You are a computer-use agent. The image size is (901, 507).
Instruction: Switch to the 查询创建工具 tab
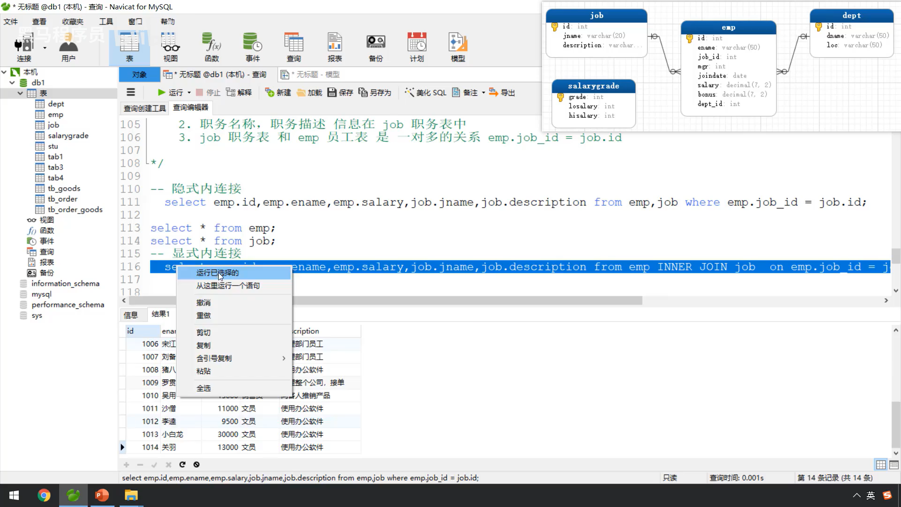coord(145,108)
